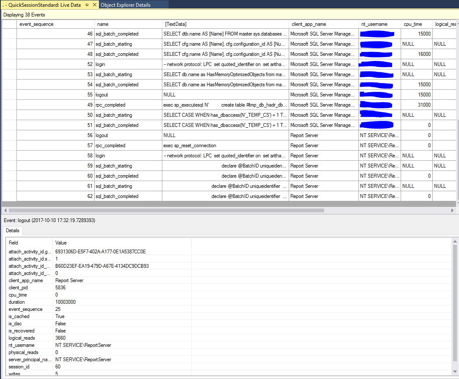Image resolution: width=459 pixels, height=379 pixels.
Task: Click the cpu_time column header
Action: (x=413, y=24)
